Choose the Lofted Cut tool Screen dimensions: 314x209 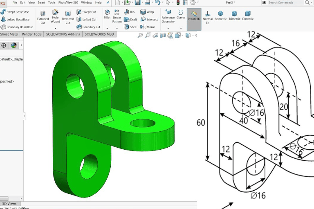tap(87, 20)
